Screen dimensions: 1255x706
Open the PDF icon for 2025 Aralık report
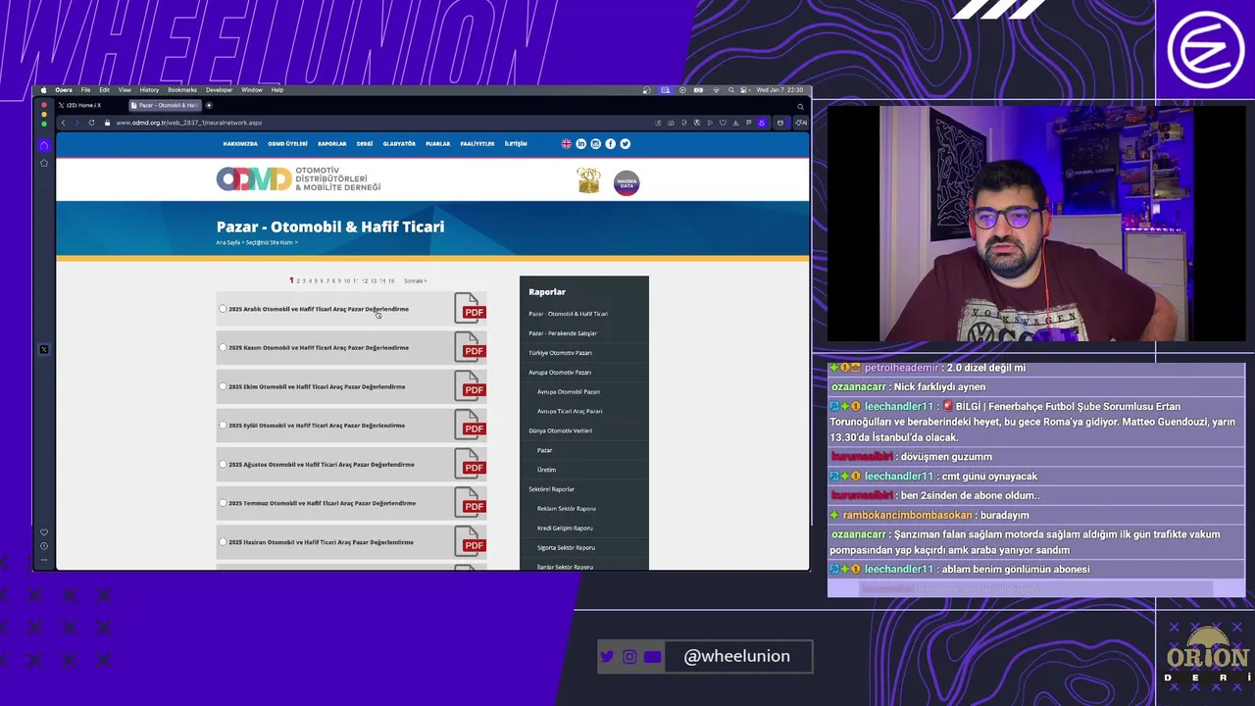[x=470, y=308]
